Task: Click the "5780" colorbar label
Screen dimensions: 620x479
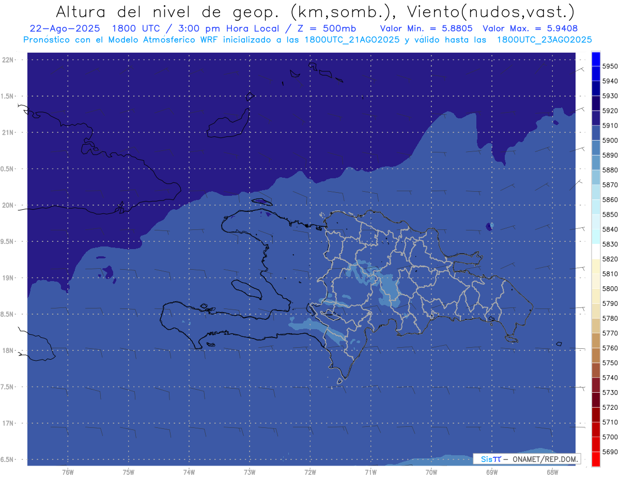Action: point(610,318)
